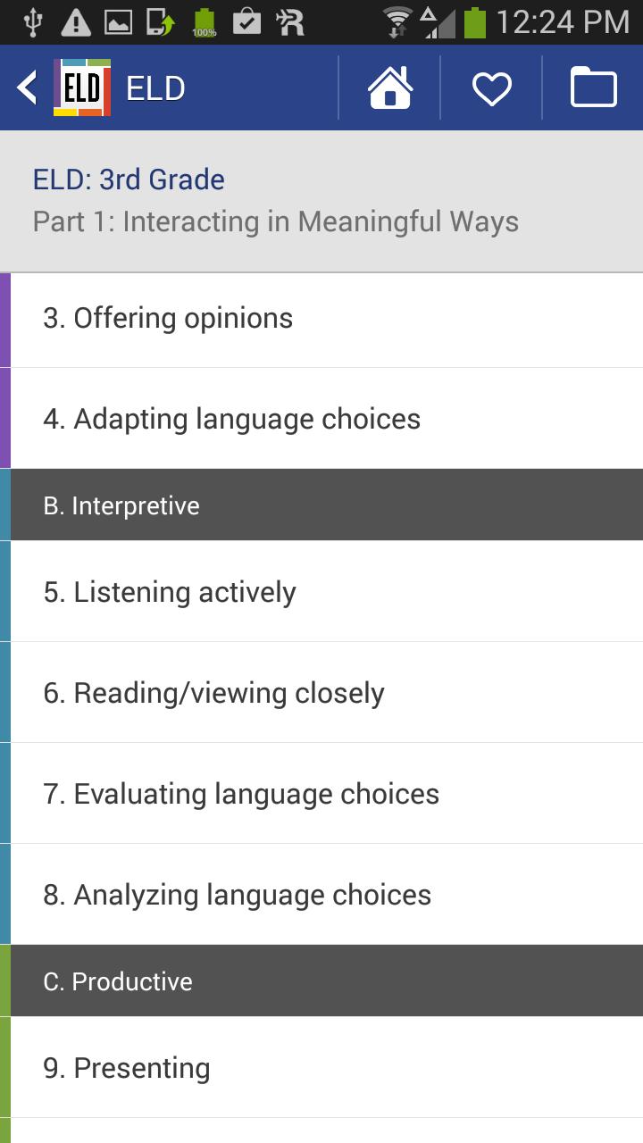Go to the home screen icon

click(390, 88)
